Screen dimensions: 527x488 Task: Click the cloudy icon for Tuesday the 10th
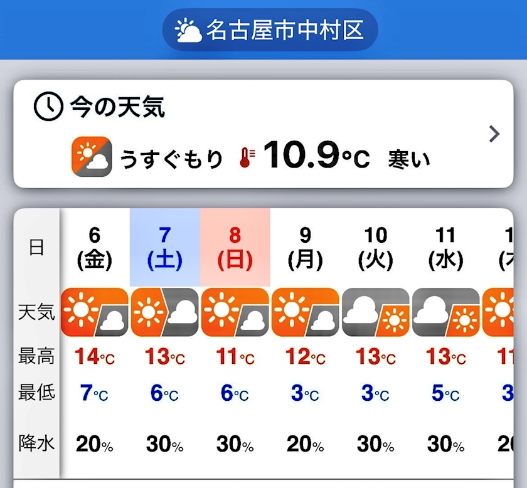[x=375, y=312]
